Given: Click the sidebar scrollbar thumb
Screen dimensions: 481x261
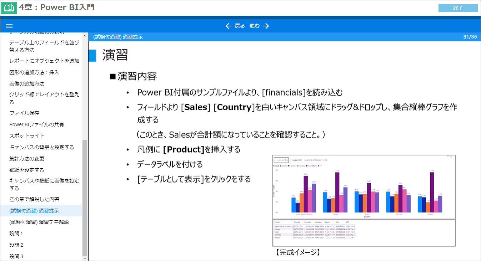Looking at the screenshot, I should [85, 198].
